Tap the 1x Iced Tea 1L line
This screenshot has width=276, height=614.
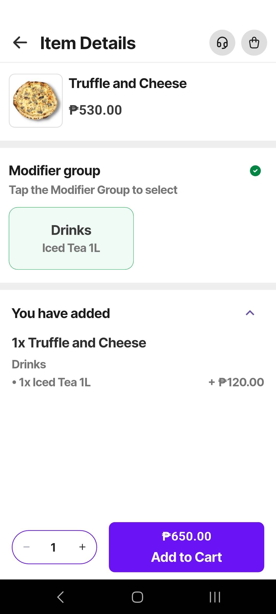pyautogui.click(x=55, y=382)
